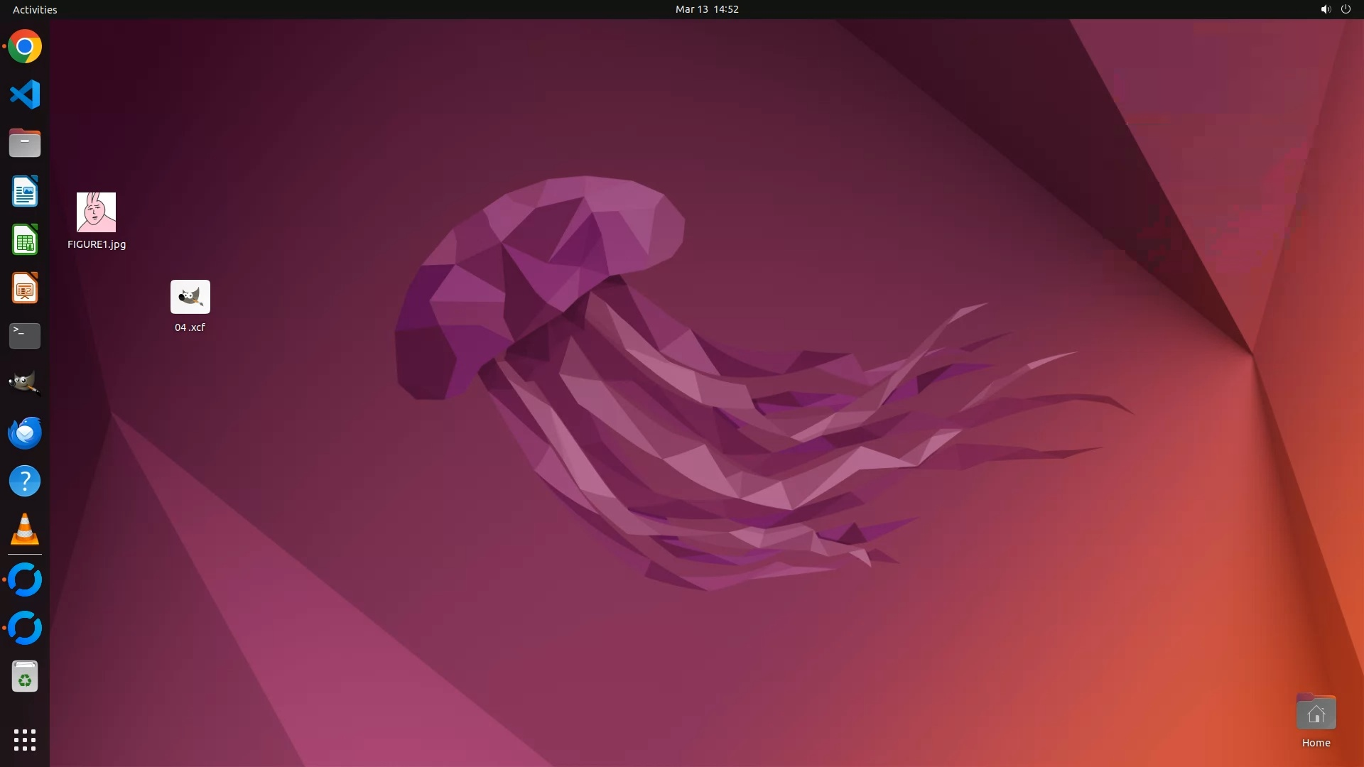Launch GIMP from the dock
The width and height of the screenshot is (1364, 767).
[25, 383]
